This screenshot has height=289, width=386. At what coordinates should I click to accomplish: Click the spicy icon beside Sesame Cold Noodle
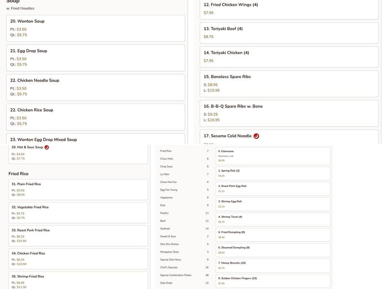pos(256,136)
